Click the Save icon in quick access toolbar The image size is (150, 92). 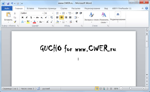8,4
